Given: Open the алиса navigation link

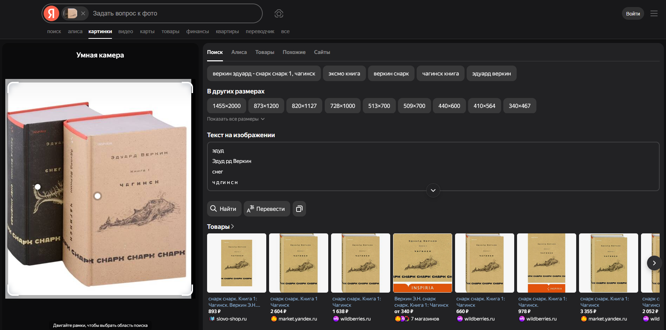Looking at the screenshot, I should 75,31.
